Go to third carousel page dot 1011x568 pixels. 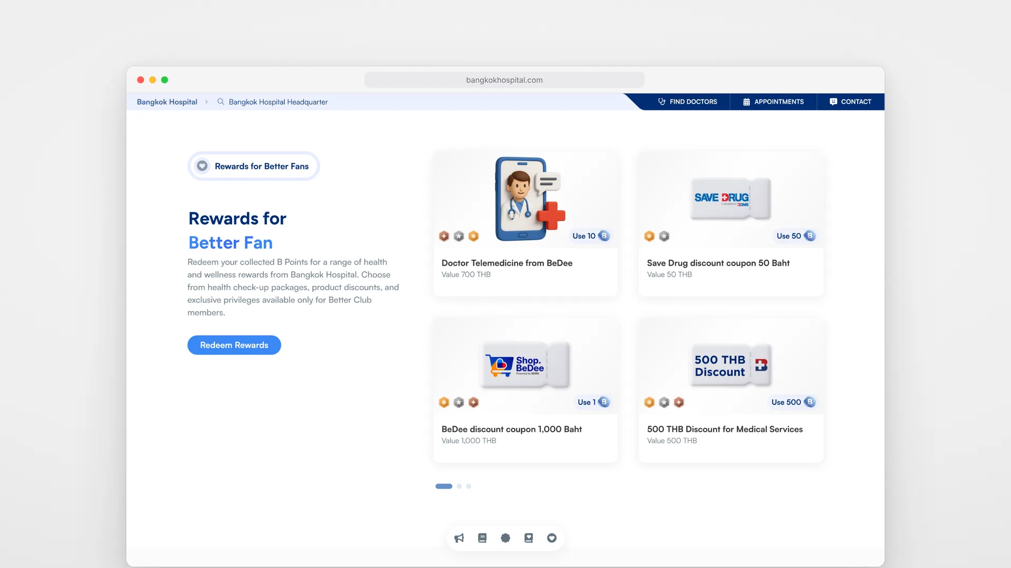pyautogui.click(x=469, y=486)
